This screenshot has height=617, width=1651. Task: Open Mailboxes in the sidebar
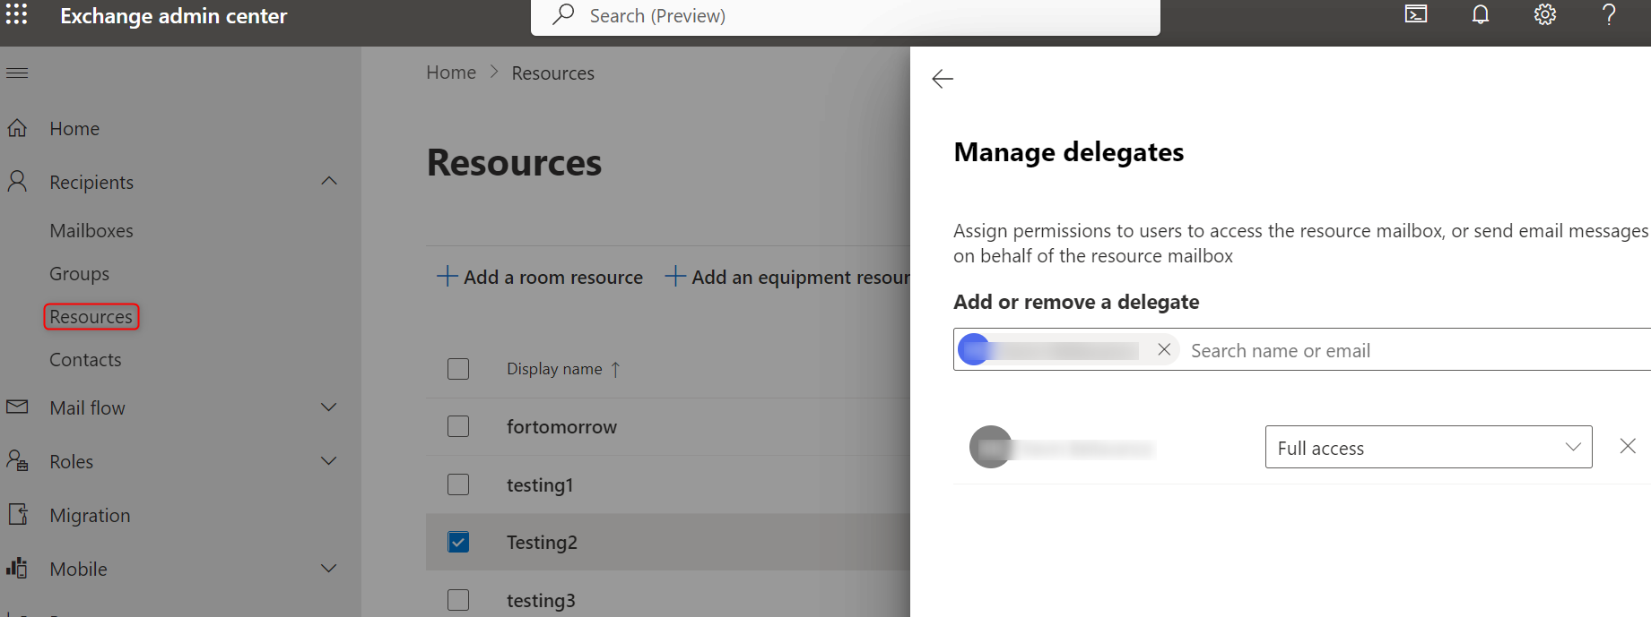pos(91,231)
